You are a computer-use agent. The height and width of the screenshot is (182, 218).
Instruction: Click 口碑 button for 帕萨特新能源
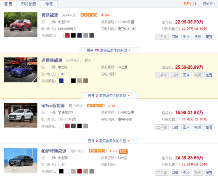(x=175, y=173)
